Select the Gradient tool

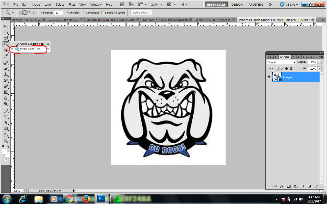[6, 92]
